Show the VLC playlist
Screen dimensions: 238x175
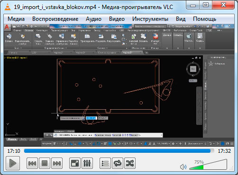point(105,163)
